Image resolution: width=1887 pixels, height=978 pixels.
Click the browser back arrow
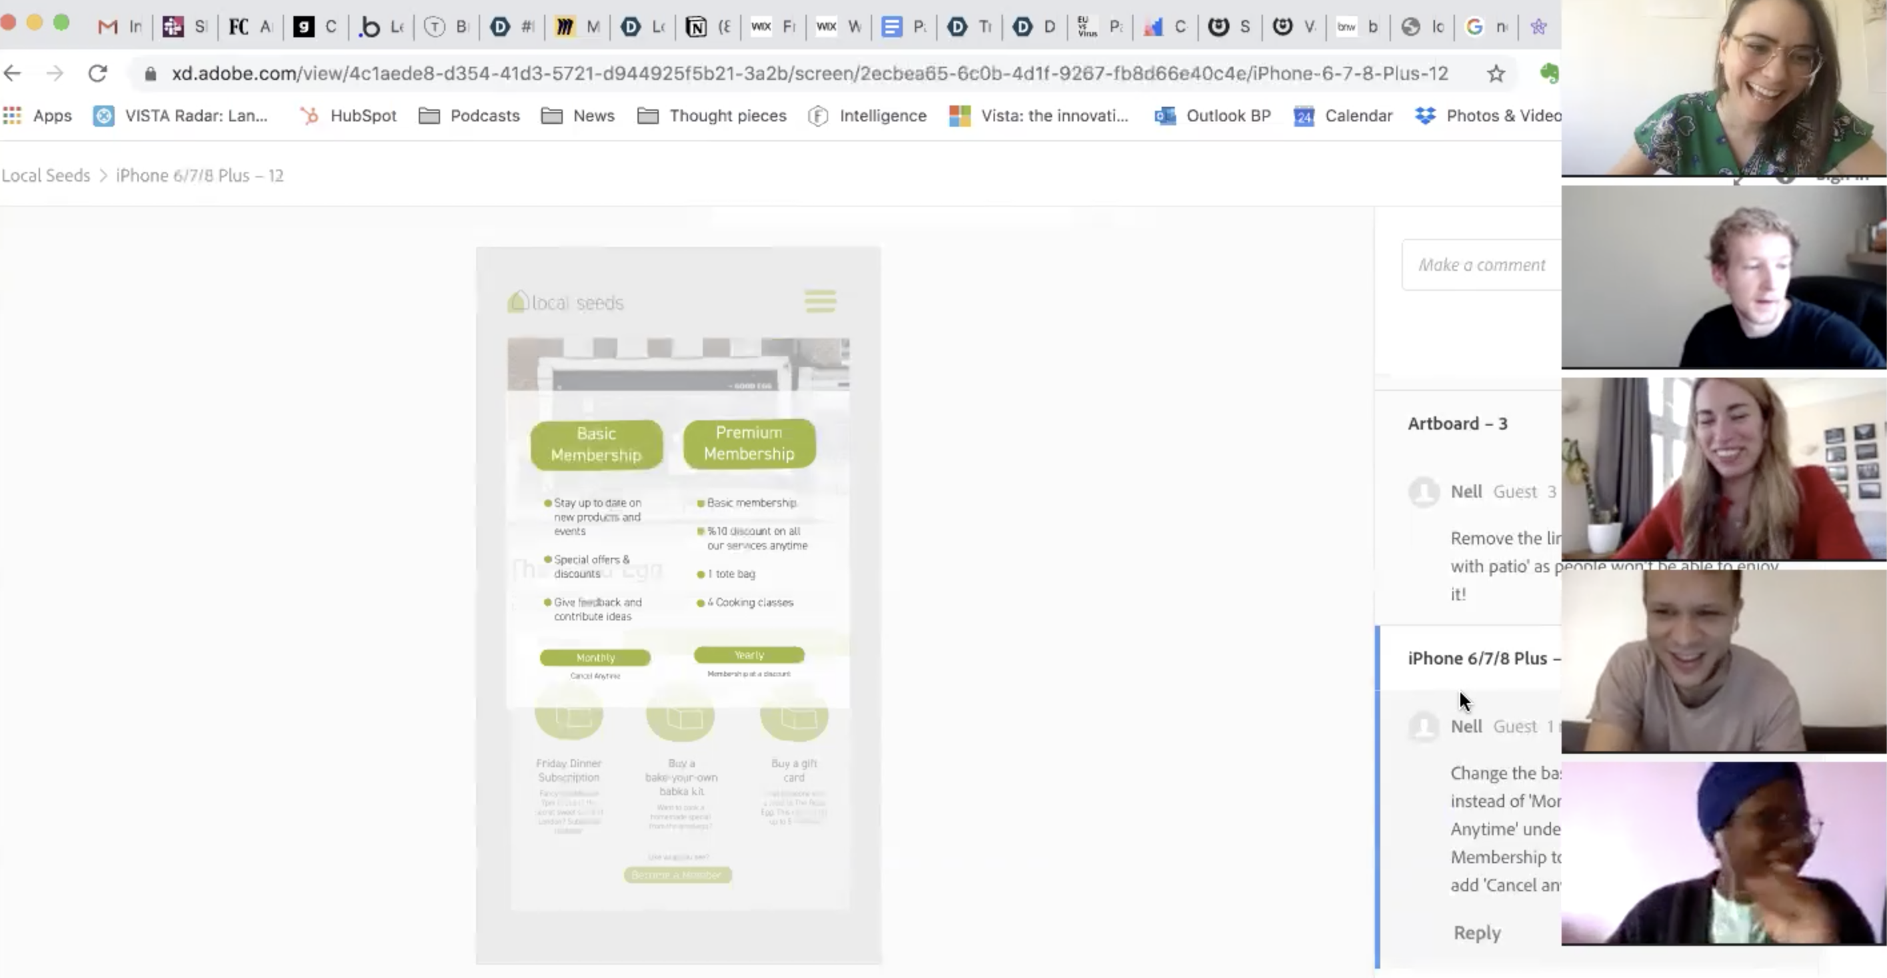pyautogui.click(x=13, y=73)
